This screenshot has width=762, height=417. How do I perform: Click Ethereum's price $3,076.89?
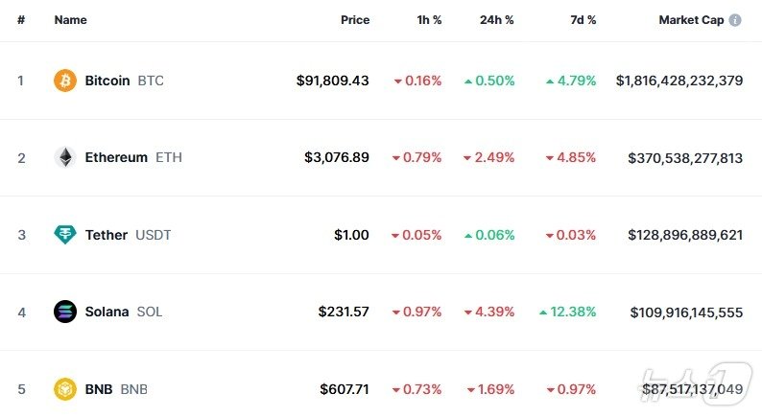(x=336, y=157)
